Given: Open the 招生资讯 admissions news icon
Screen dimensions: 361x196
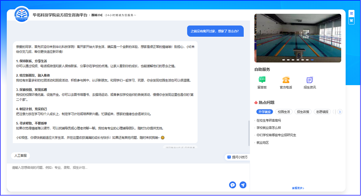Looking at the screenshot, I should 310,80.
